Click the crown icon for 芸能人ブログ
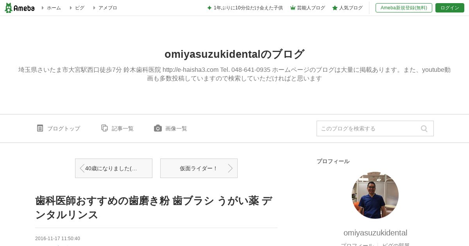Image resolution: width=469 pixels, height=246 pixels. (x=293, y=8)
